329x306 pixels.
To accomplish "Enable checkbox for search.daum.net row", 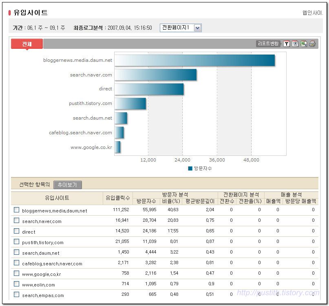I will pos(16,252).
